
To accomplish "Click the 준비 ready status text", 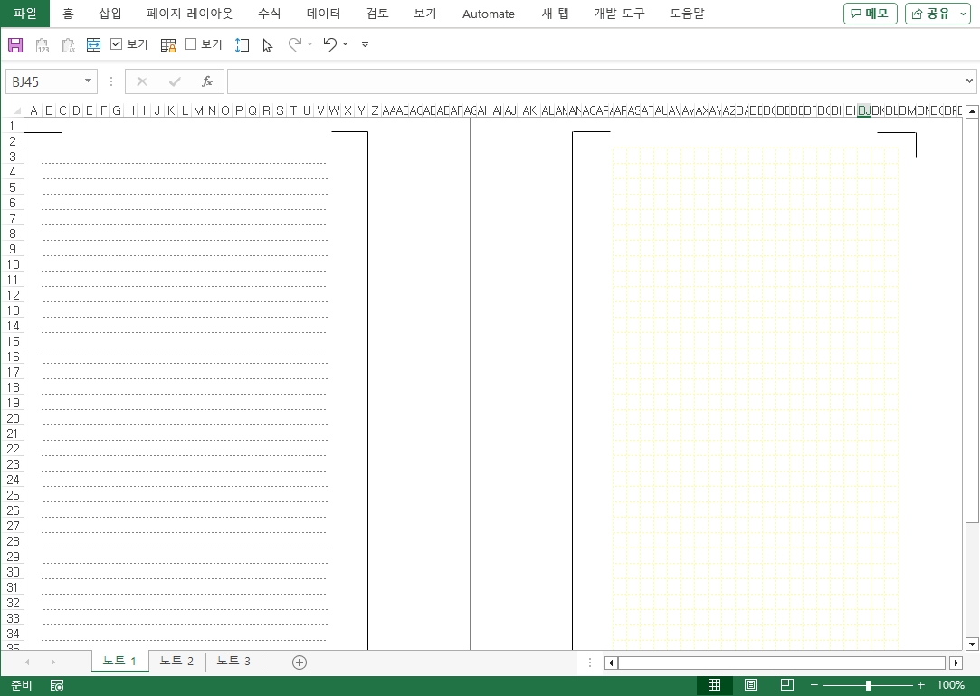I will [21, 685].
